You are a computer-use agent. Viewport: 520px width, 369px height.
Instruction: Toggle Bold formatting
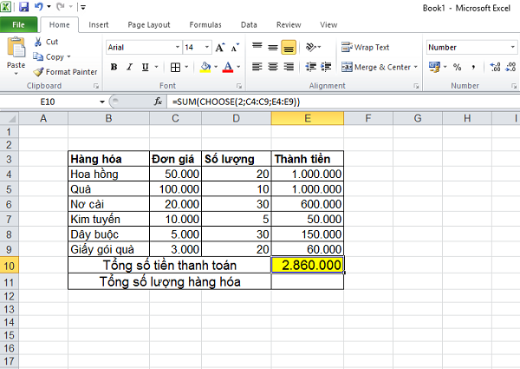114,67
